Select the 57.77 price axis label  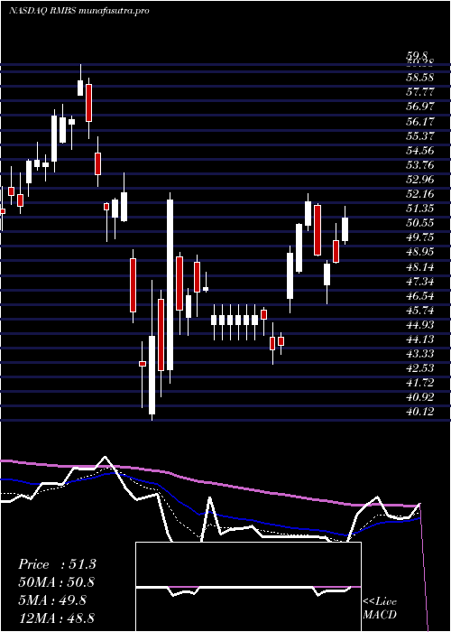pyautogui.click(x=419, y=92)
